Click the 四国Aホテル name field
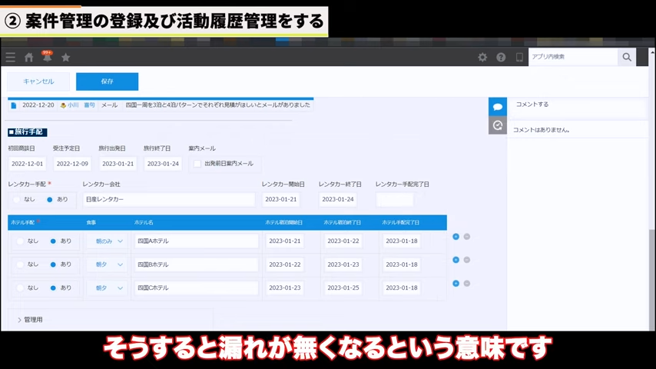The image size is (656, 369). coord(196,241)
